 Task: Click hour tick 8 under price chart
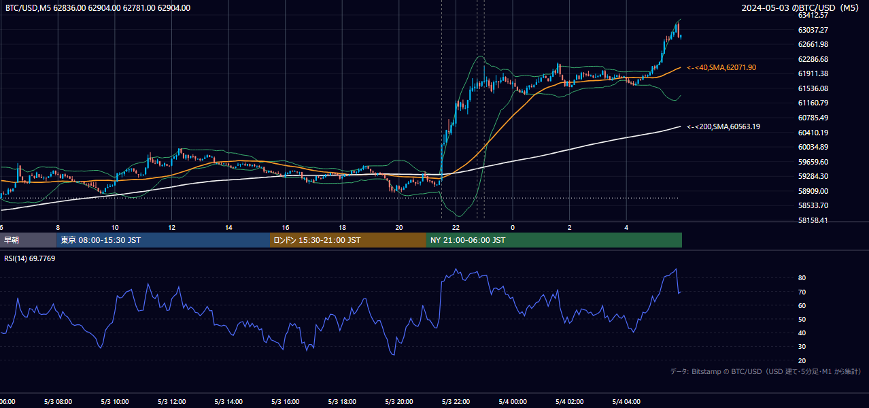coord(58,227)
